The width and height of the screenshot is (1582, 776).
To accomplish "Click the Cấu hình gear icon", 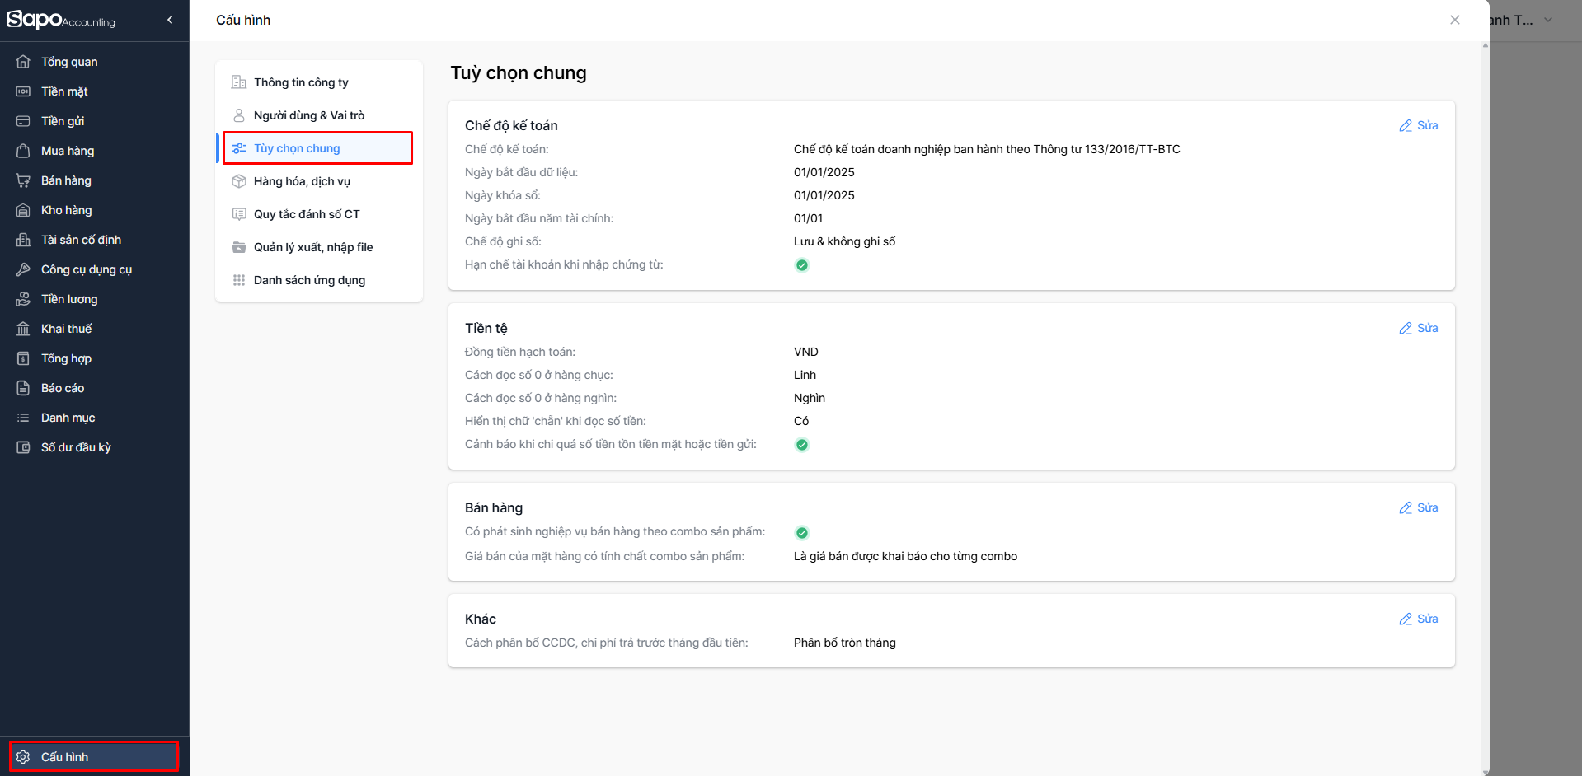I will click(x=23, y=757).
